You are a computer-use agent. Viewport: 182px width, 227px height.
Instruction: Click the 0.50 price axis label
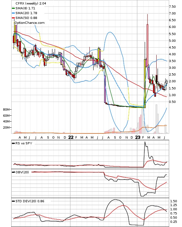[x=172, y=102]
